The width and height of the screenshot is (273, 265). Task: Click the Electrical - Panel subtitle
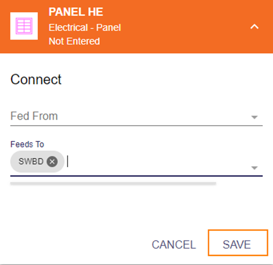point(84,28)
